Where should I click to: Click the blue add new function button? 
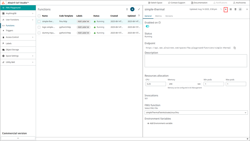coord(132,10)
